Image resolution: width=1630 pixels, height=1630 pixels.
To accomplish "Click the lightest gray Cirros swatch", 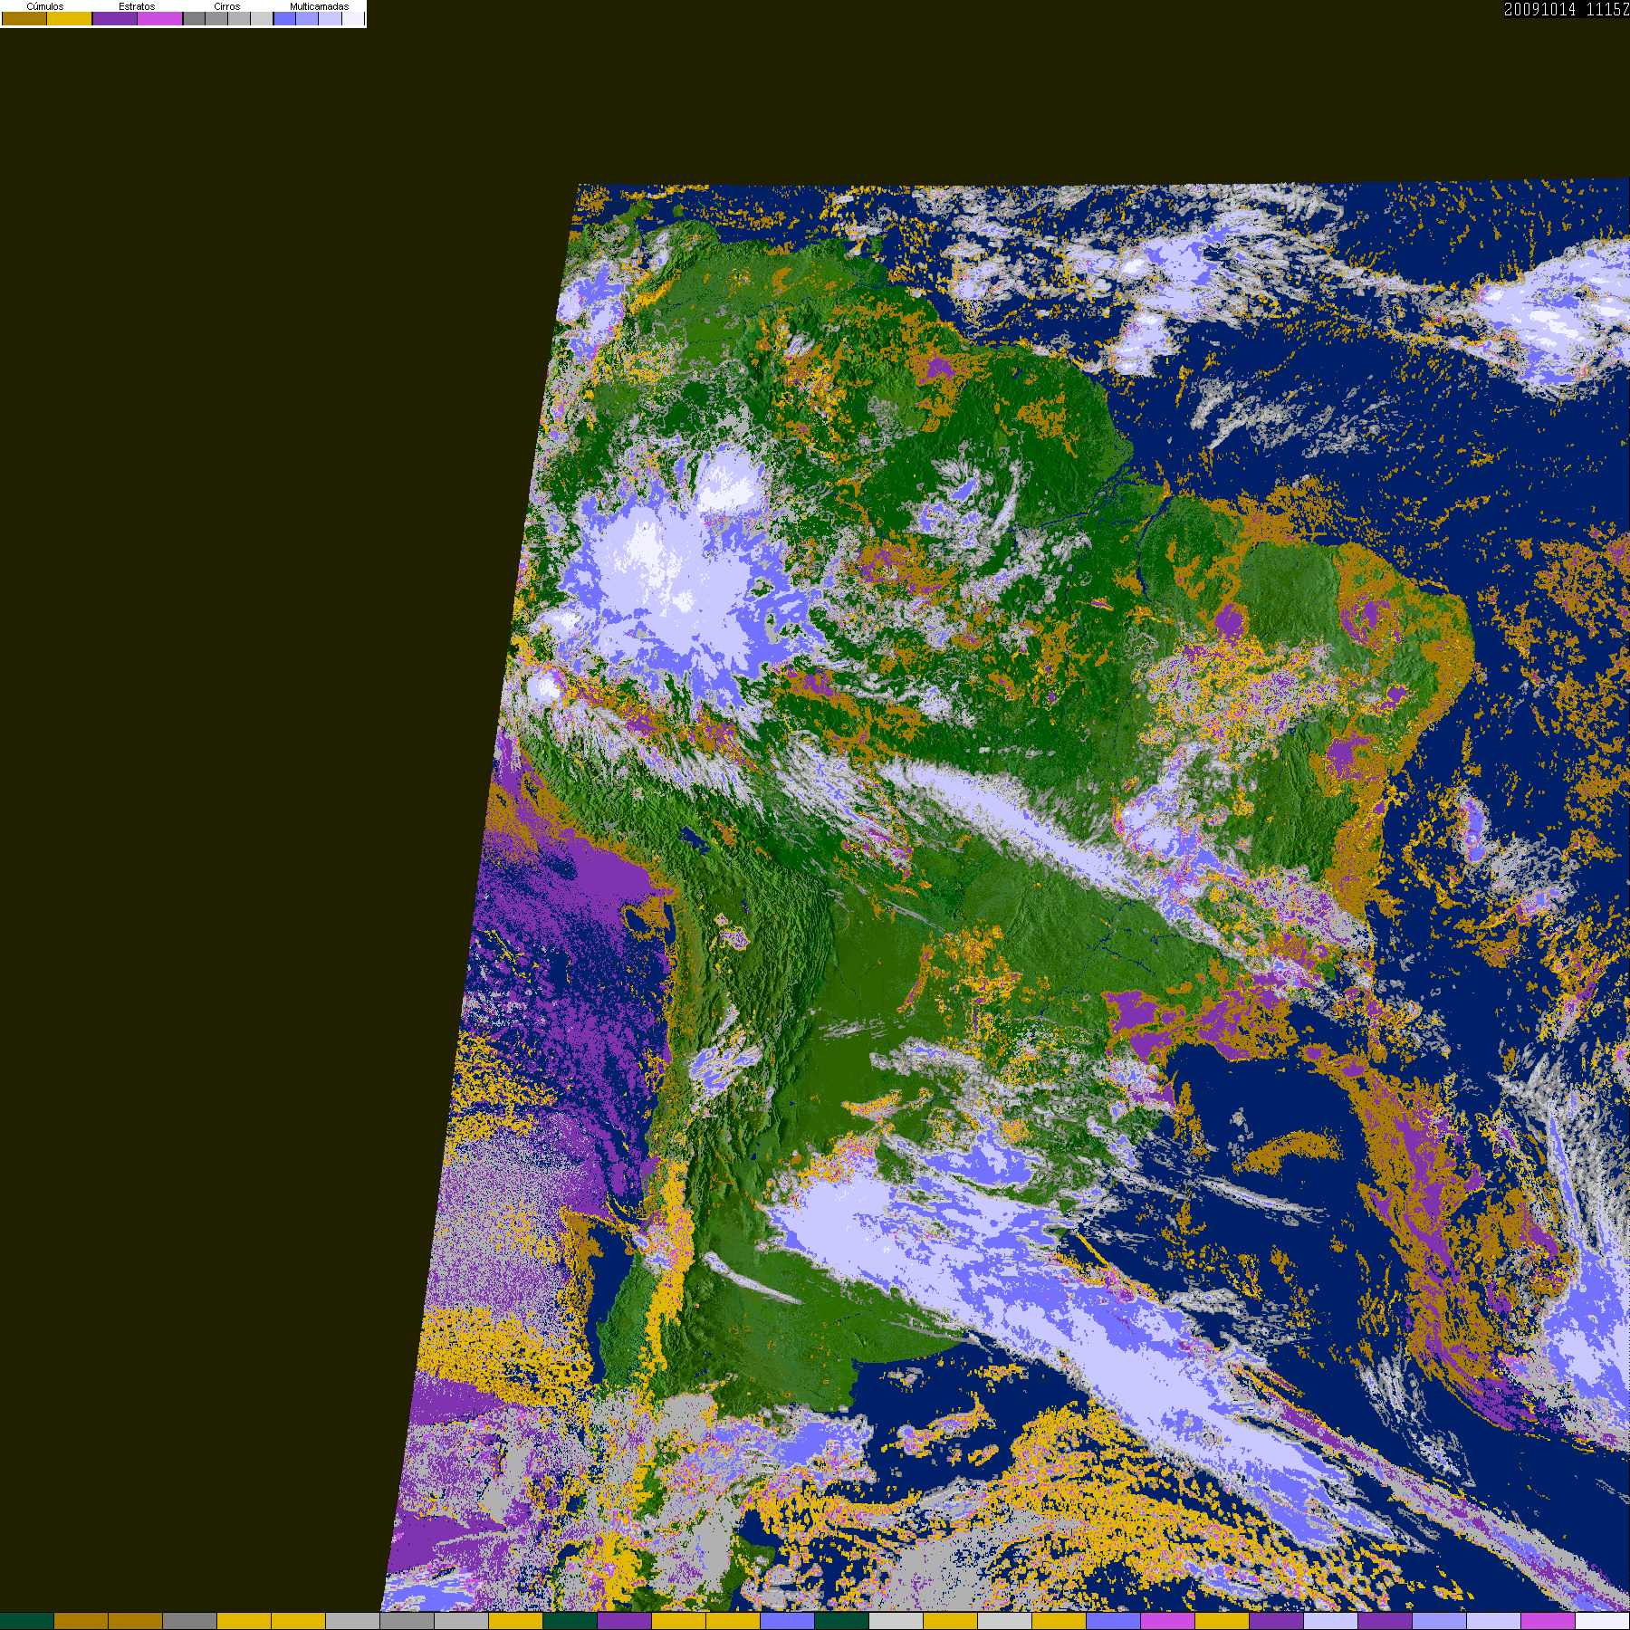I will click(262, 18).
